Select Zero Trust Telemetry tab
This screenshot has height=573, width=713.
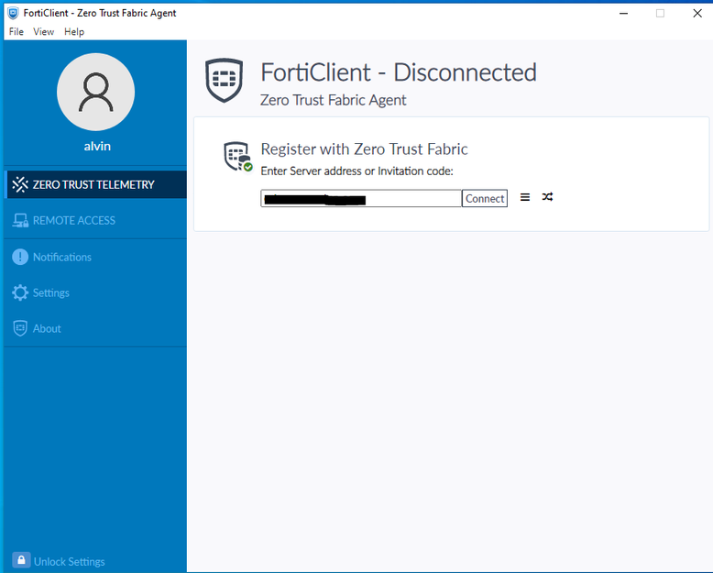click(97, 184)
